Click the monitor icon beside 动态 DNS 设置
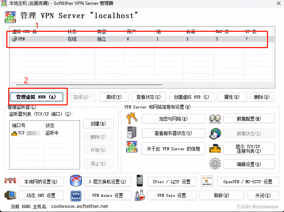This screenshot has width=284, height=212. point(10,195)
